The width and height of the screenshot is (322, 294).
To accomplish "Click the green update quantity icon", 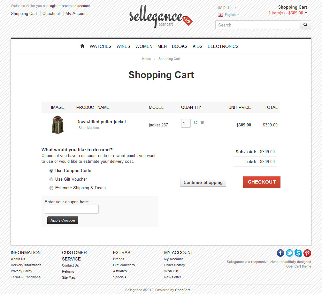I will tap(196, 123).
